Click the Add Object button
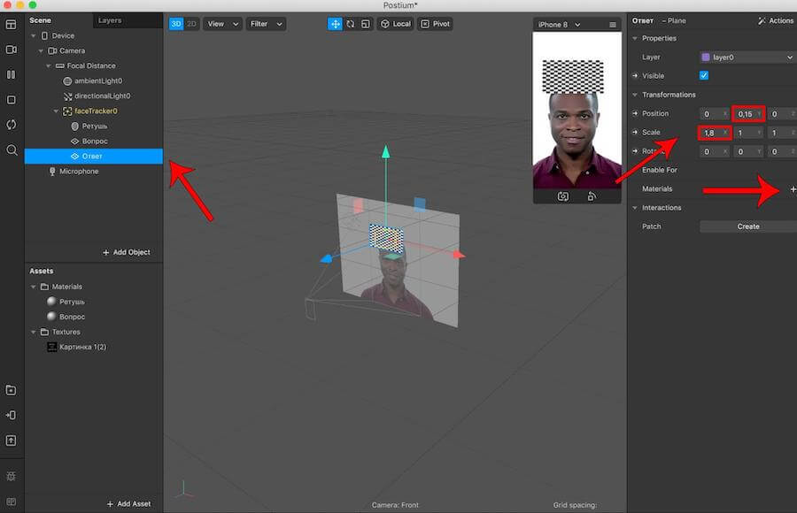797x513 pixels. point(126,252)
